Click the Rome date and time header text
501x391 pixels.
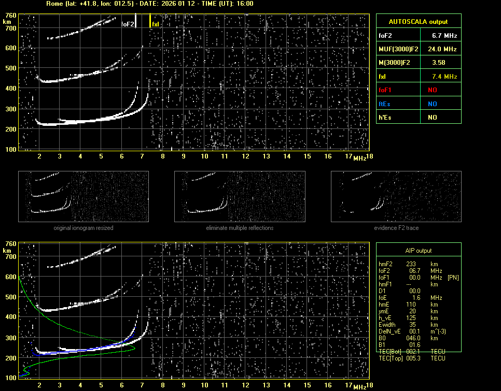click(x=149, y=4)
